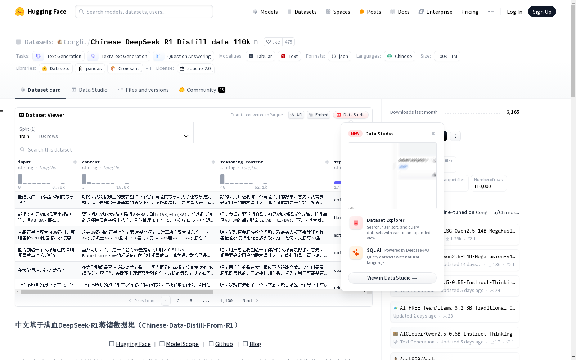Click the Embed button
The width and height of the screenshot is (576, 360).
point(319,115)
